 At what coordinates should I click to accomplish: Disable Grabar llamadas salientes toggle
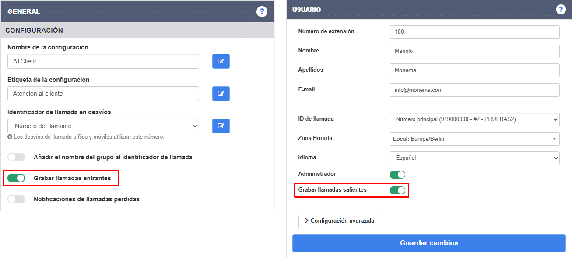pyautogui.click(x=397, y=190)
